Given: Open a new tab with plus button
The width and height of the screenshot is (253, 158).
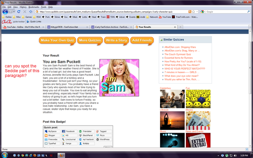Looking at the screenshot, I should pyautogui.click(x=180, y=27).
